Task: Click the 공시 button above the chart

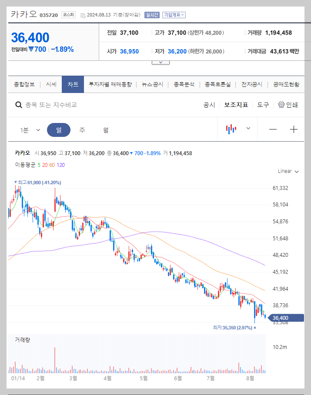Action: coord(209,105)
